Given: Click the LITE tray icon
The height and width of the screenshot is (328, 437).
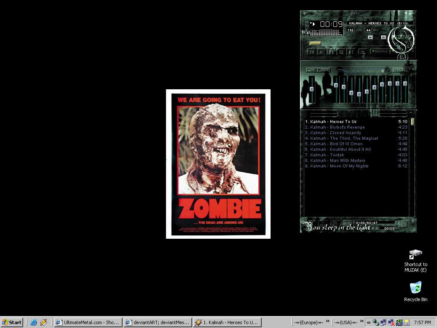Looking at the screenshot, I should click(x=399, y=322).
